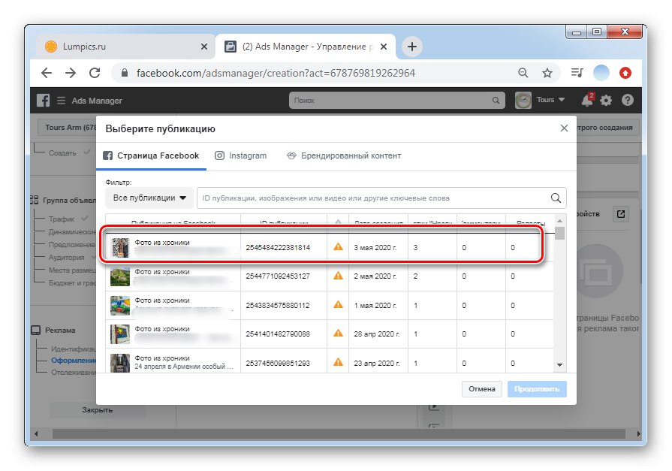Click the zoom magnifier icon in address bar
Viewport: 672px width, 471px height.
[523, 73]
